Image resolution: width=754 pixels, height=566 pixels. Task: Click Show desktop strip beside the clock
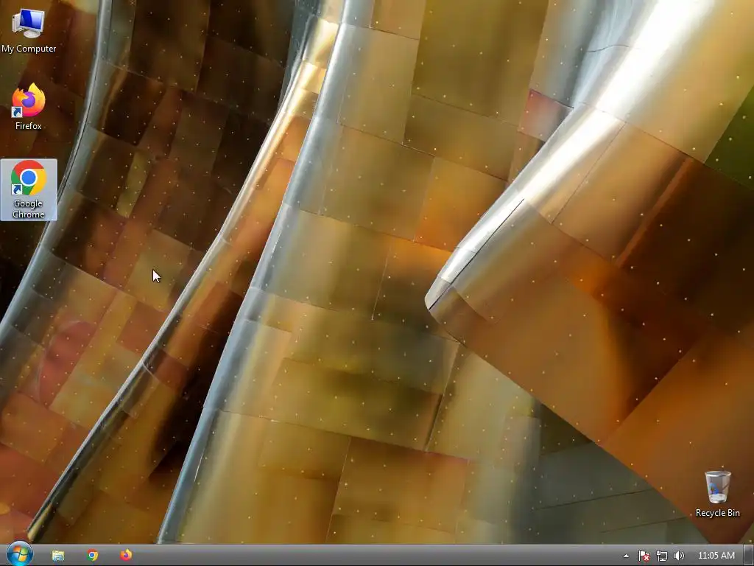pyautogui.click(x=748, y=556)
